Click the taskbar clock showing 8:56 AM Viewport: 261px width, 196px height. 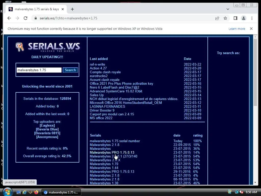tap(251, 192)
